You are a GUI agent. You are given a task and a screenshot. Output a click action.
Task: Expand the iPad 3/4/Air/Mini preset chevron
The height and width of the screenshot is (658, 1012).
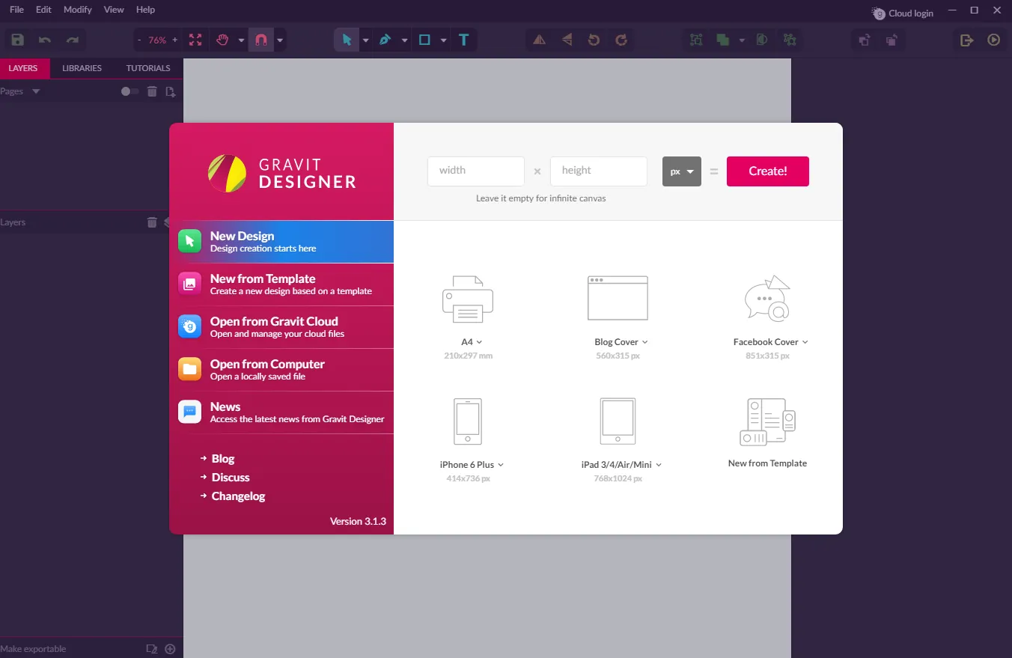coord(659,465)
